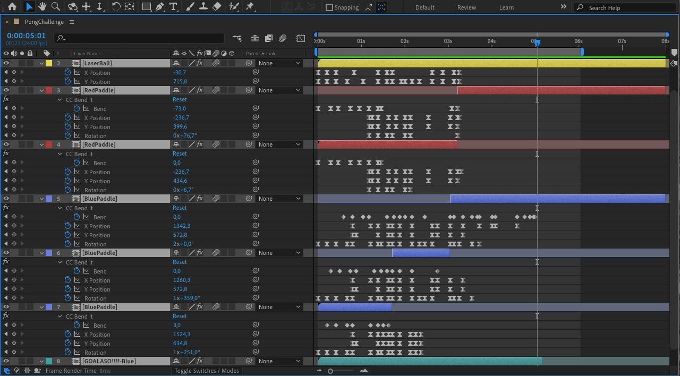This screenshot has width=680, height=376.
Task: Click the layer search field in timeline
Action: [140, 38]
